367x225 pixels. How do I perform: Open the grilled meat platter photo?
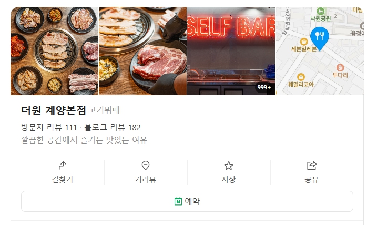pyautogui.click(x=55, y=51)
